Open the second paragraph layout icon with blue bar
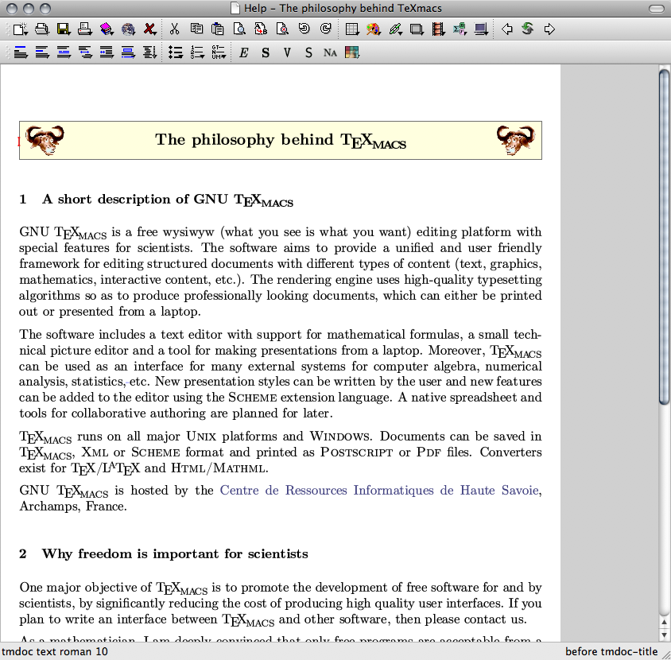671x660 pixels. pyautogui.click(x=42, y=52)
